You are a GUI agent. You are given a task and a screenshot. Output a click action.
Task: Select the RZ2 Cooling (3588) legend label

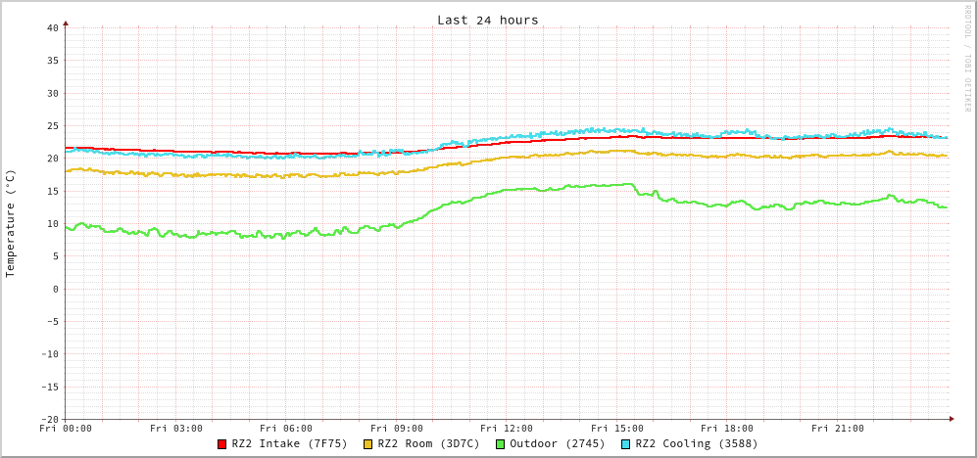[696, 444]
